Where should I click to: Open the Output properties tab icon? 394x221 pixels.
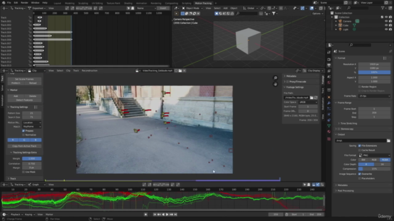point(329,66)
